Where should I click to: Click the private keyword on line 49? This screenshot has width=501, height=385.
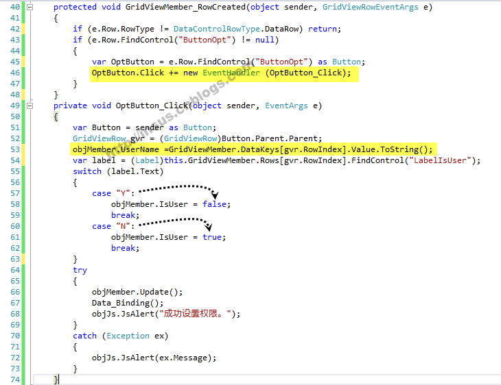click(x=70, y=105)
